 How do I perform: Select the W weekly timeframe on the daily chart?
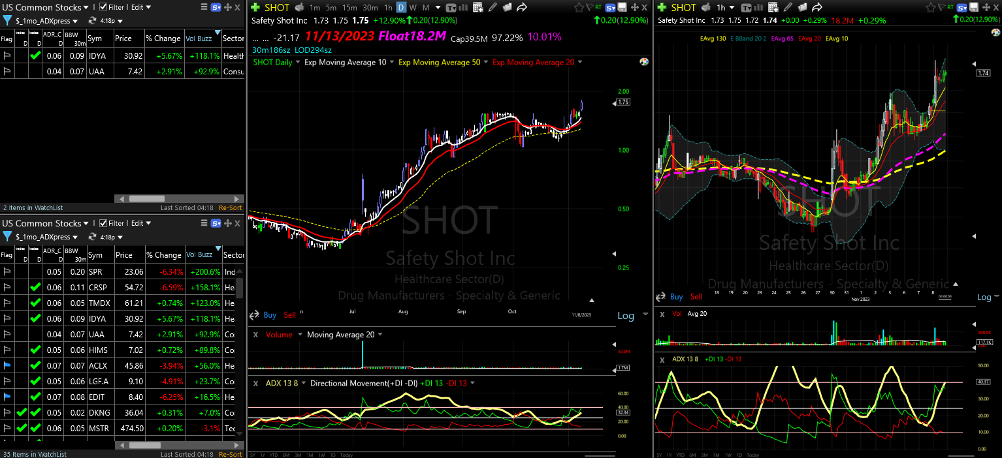(x=413, y=7)
